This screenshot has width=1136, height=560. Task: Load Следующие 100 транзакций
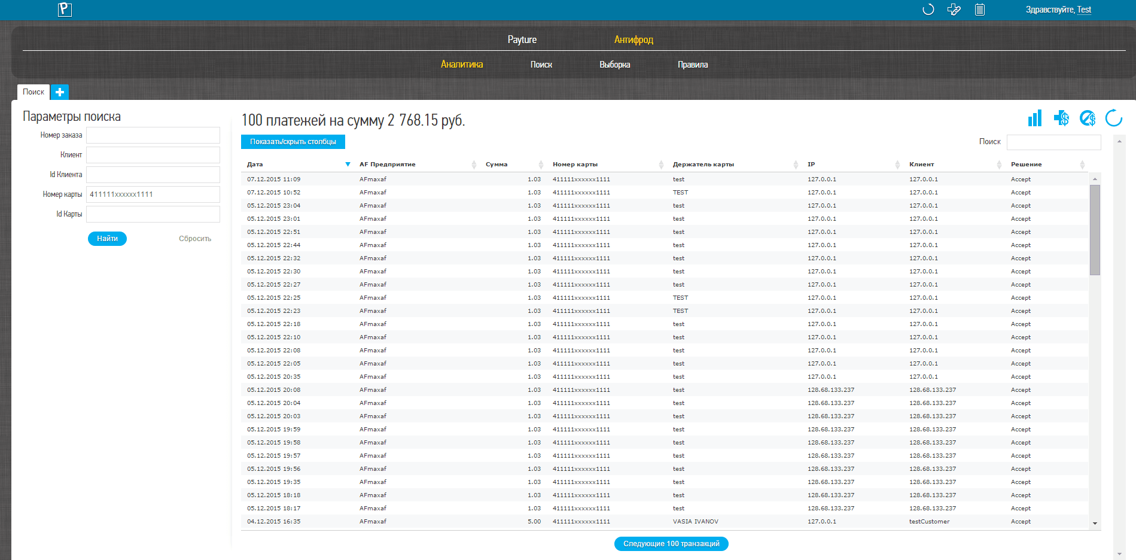671,544
